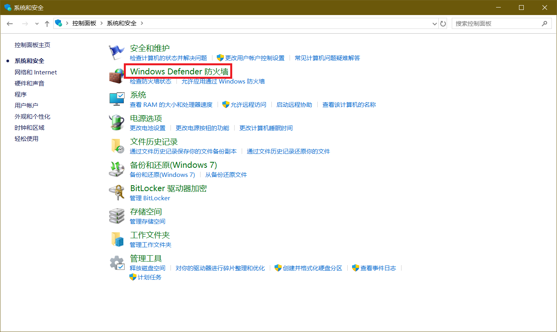Select 硬件和声音 in the left sidebar
Screen dimensions: 557x332
(29, 83)
